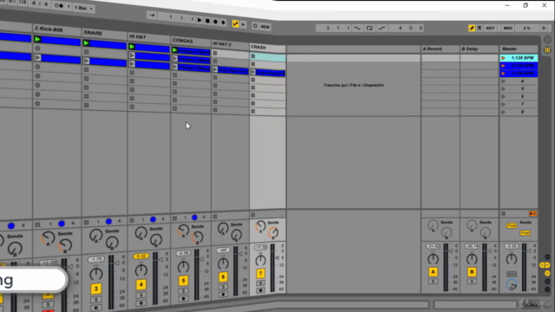This screenshot has height=312, width=555.
Task: Enable KEY map mode
Action: [x=490, y=28]
